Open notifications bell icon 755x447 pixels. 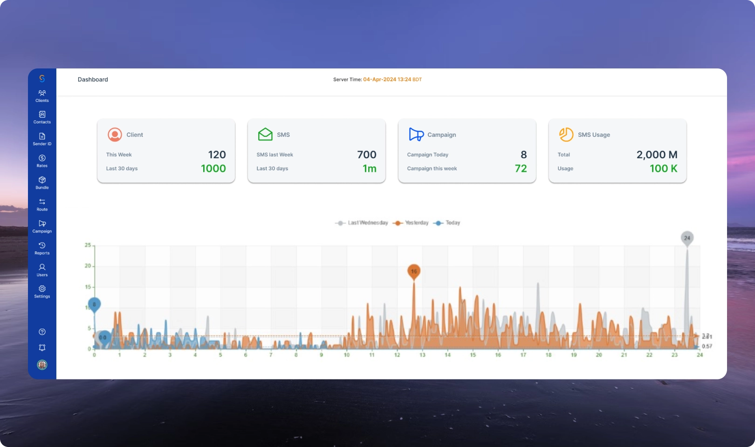pos(42,348)
